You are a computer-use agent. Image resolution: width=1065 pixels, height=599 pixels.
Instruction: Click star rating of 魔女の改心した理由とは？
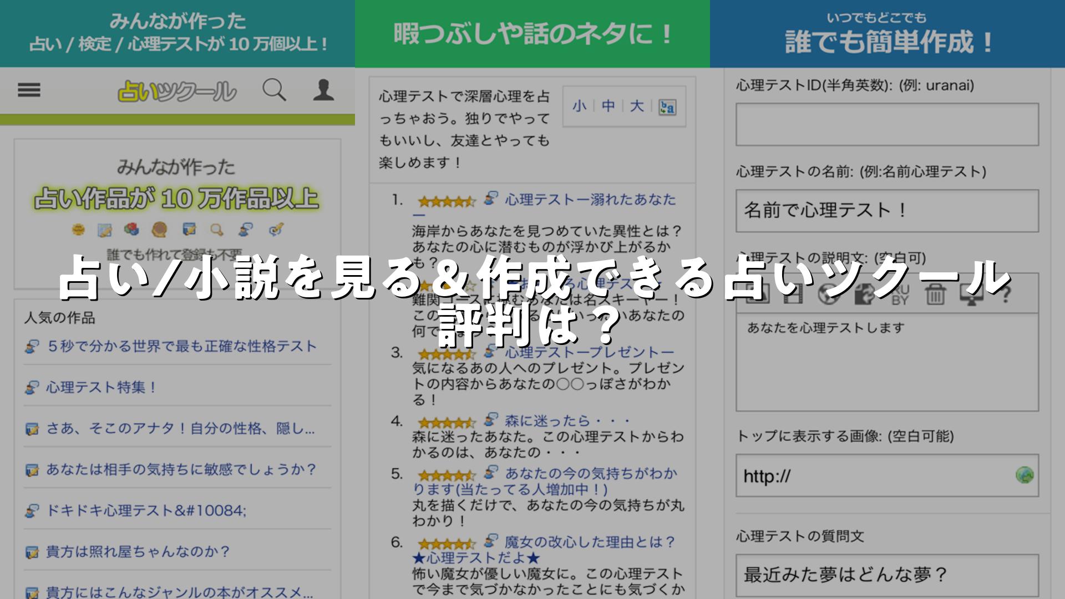coord(447,544)
